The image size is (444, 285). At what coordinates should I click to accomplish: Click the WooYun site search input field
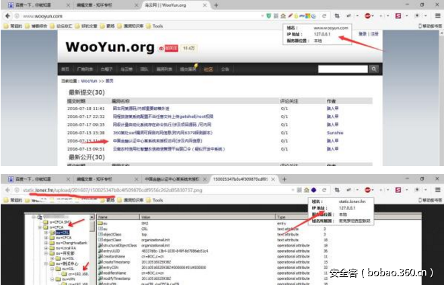(x=340, y=69)
